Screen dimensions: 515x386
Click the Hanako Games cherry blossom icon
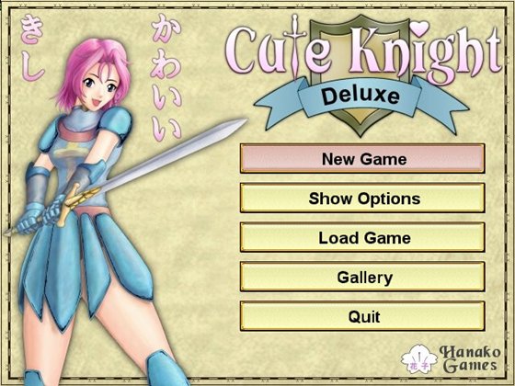point(419,359)
